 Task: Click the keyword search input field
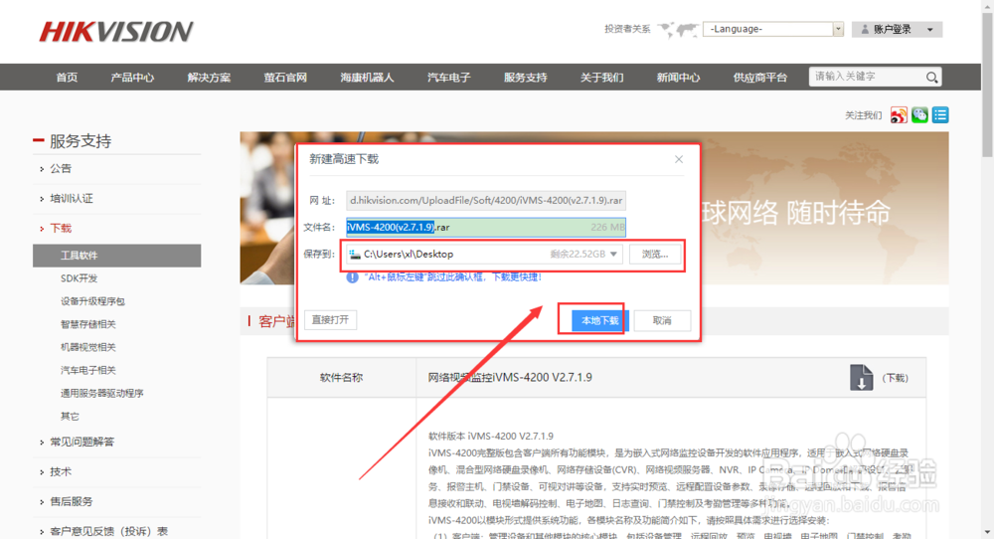pyautogui.click(x=866, y=77)
